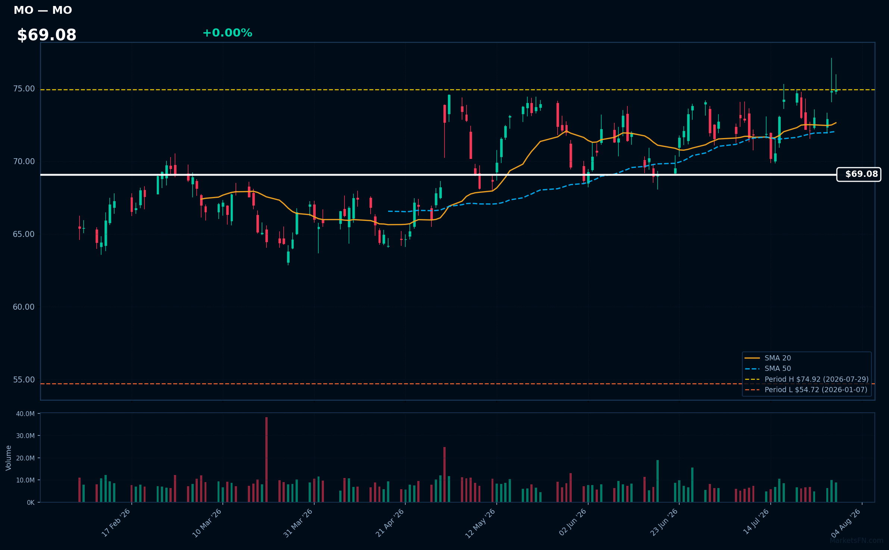Click the orange SMA 20 legend line sample

tap(752, 358)
